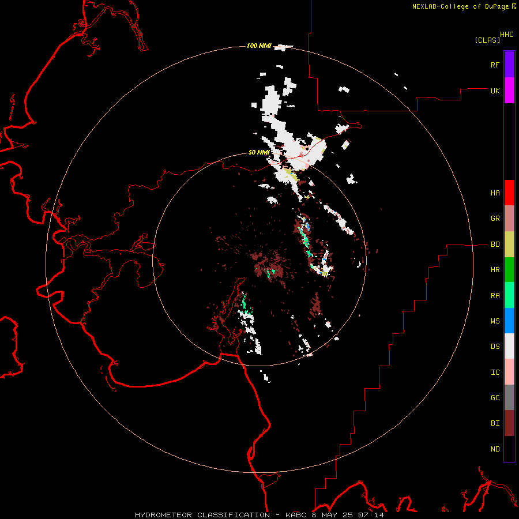
Task: Click the BI biological brown swatch
Action: [509, 423]
